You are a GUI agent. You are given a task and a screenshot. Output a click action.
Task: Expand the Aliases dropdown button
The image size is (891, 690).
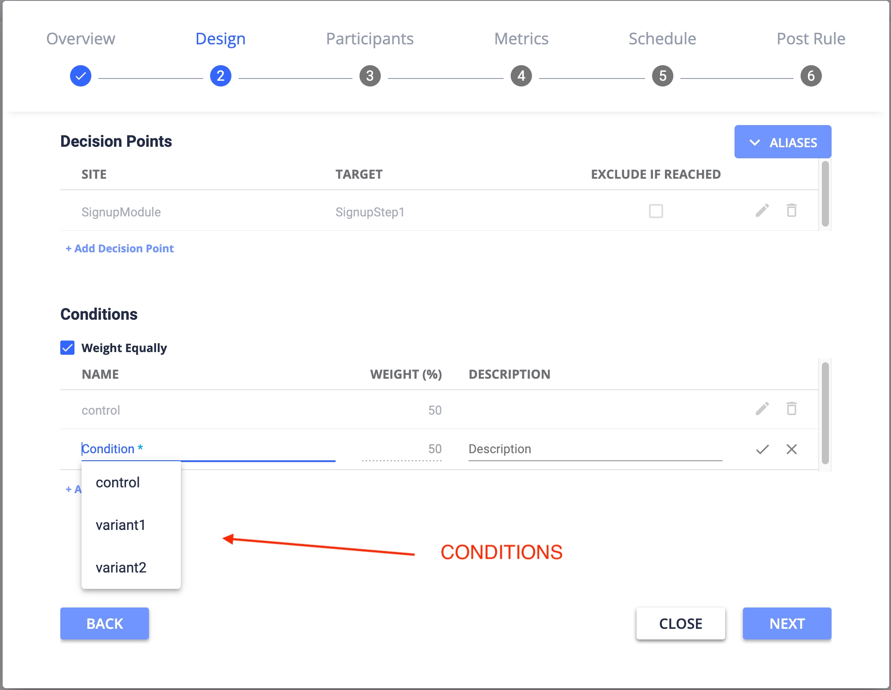click(x=782, y=142)
